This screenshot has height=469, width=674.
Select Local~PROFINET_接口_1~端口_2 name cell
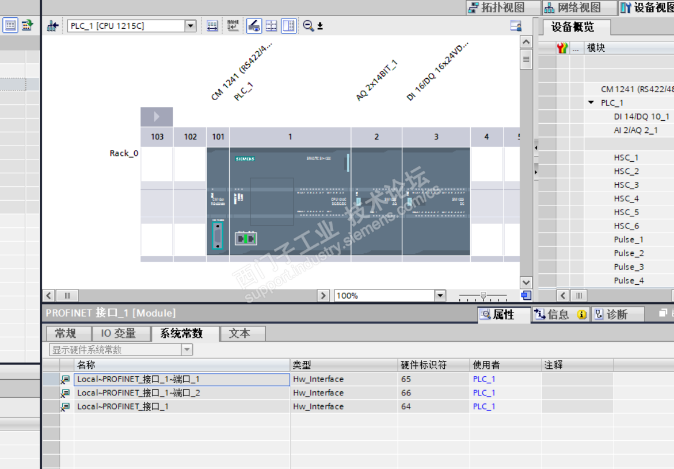pyautogui.click(x=182, y=393)
